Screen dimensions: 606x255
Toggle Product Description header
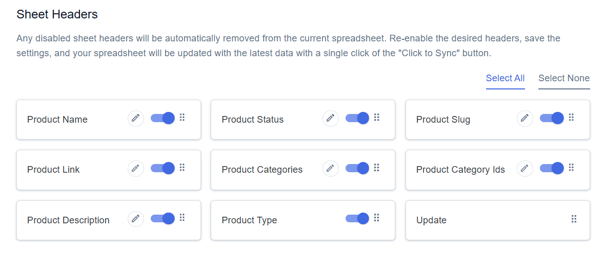163,219
